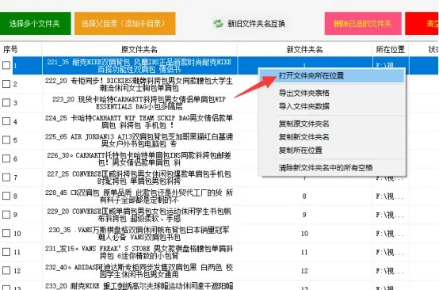Viewport: 439px width, 290px height.
Task: Choose 打开文件夹所在位置 in context menu
Action: tap(332, 76)
